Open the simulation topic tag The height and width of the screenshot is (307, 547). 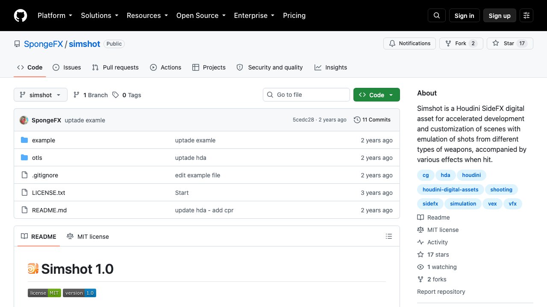[x=463, y=204]
